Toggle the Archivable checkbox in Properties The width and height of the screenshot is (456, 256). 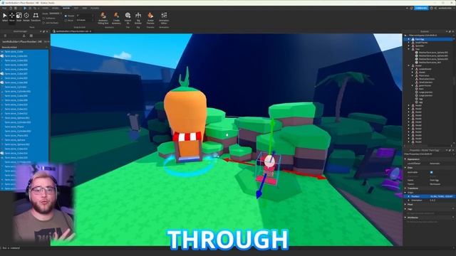click(431, 172)
